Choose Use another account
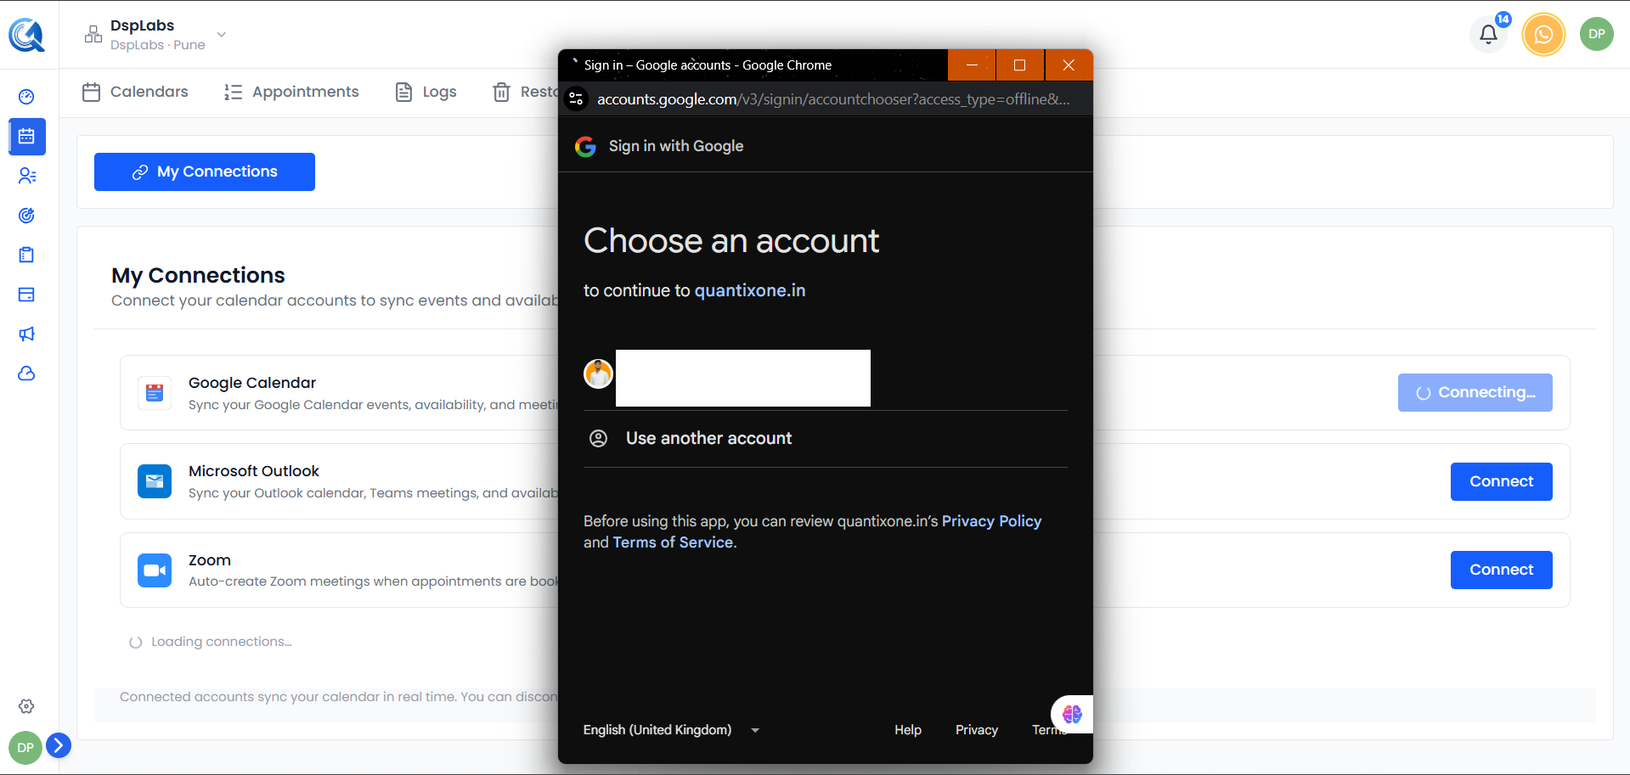 pyautogui.click(x=826, y=439)
